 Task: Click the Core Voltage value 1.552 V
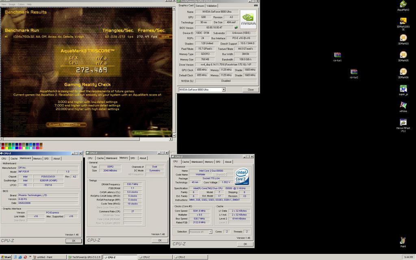pyautogui.click(x=226, y=182)
